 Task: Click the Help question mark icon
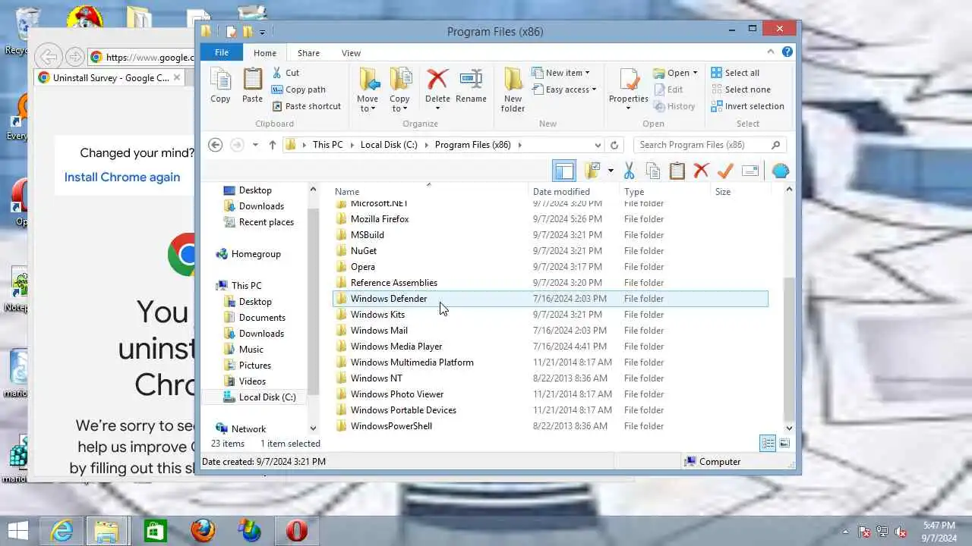787,52
